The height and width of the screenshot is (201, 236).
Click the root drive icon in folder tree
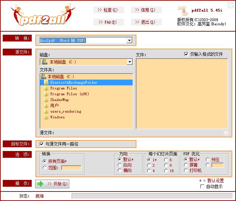tap(43, 77)
